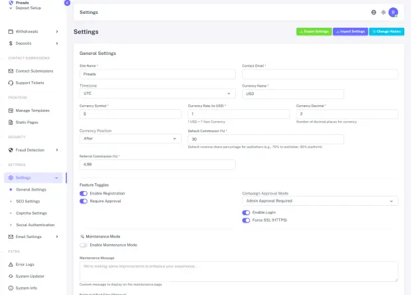The image size is (411, 295).
Task: Open System Info text in sidebar
Action: pos(27,288)
